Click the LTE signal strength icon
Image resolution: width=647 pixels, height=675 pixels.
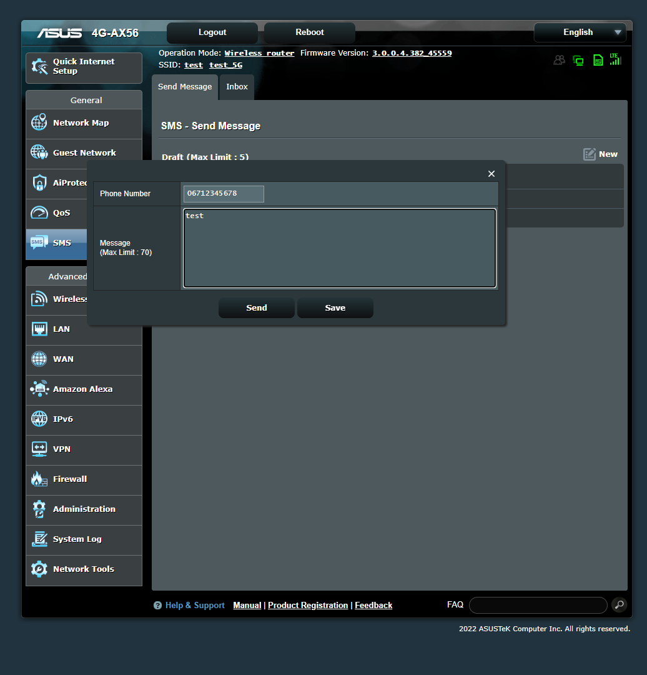click(x=616, y=59)
